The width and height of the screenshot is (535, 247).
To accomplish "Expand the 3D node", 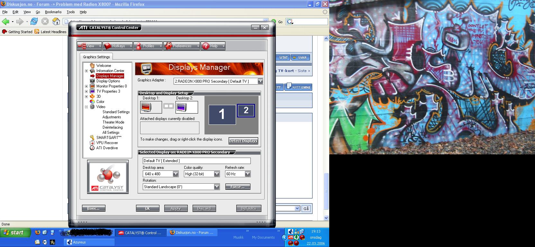I will (86, 96).
